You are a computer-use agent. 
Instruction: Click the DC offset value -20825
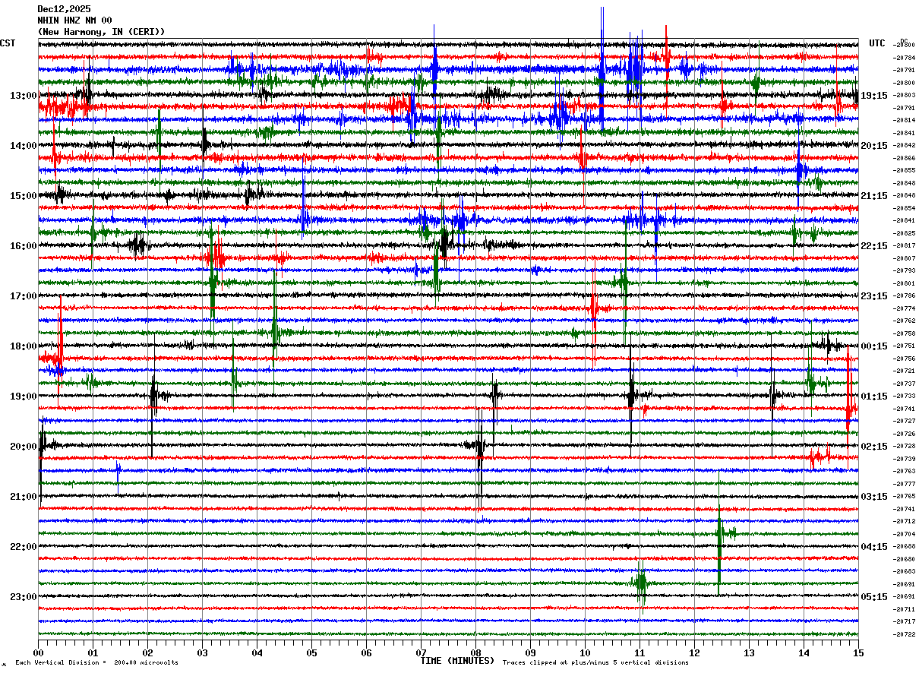click(x=904, y=233)
